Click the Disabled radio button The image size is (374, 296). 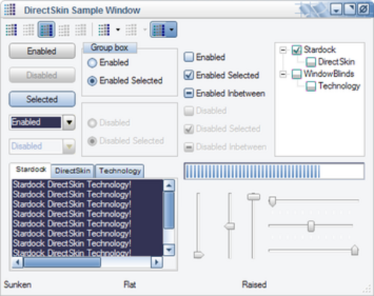coord(92,123)
